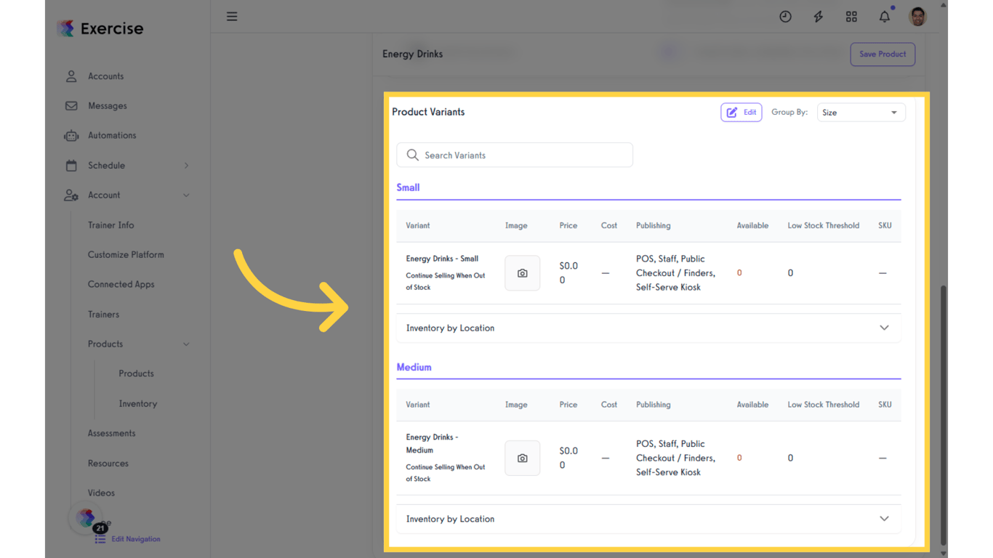The width and height of the screenshot is (993, 558).
Task: Click the Save Product button
Action: [x=883, y=54]
